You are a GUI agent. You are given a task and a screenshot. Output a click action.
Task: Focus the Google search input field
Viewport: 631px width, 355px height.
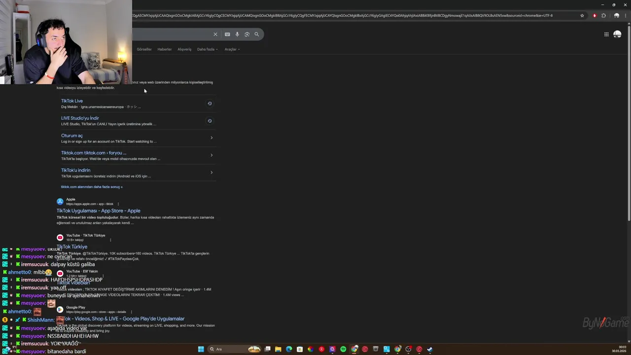click(172, 34)
